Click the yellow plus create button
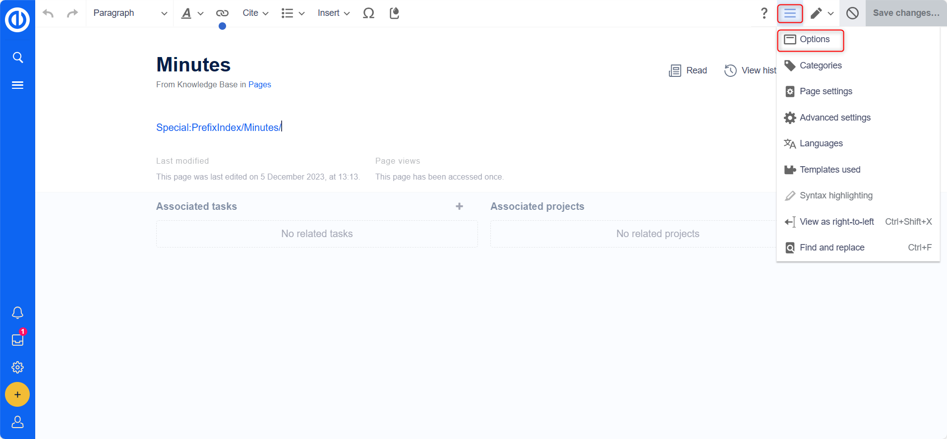This screenshot has height=439, width=947. click(x=17, y=394)
